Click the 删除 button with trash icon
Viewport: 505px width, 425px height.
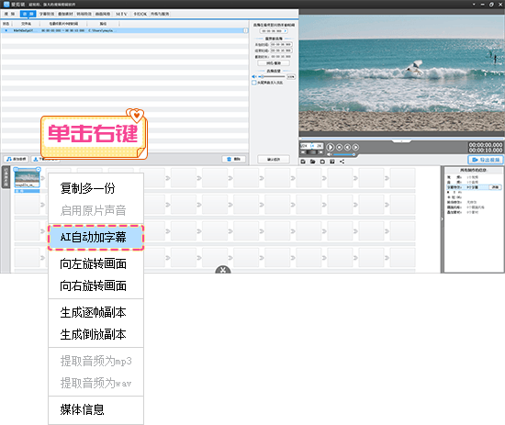pos(234,159)
